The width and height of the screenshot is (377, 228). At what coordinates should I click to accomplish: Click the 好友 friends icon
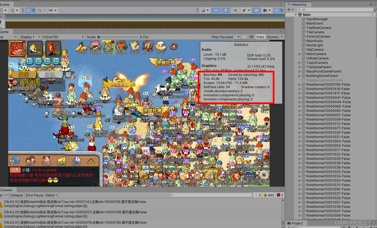[30, 161]
